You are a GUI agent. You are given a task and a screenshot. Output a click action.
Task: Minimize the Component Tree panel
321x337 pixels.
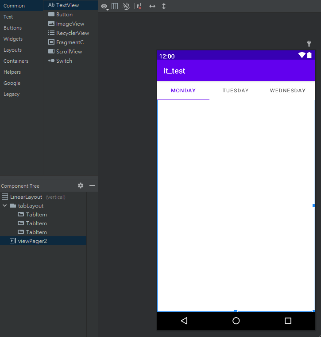coord(92,186)
